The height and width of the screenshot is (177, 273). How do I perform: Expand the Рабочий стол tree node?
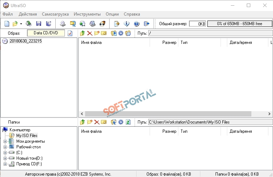(x=5, y=147)
